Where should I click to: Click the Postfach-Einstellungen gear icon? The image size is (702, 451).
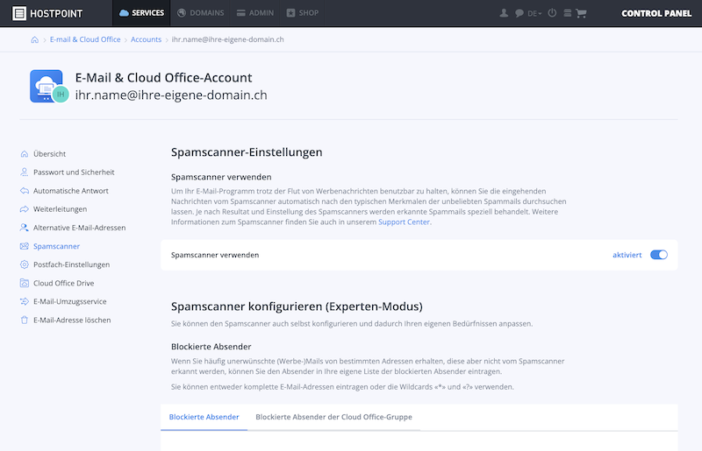coord(25,264)
